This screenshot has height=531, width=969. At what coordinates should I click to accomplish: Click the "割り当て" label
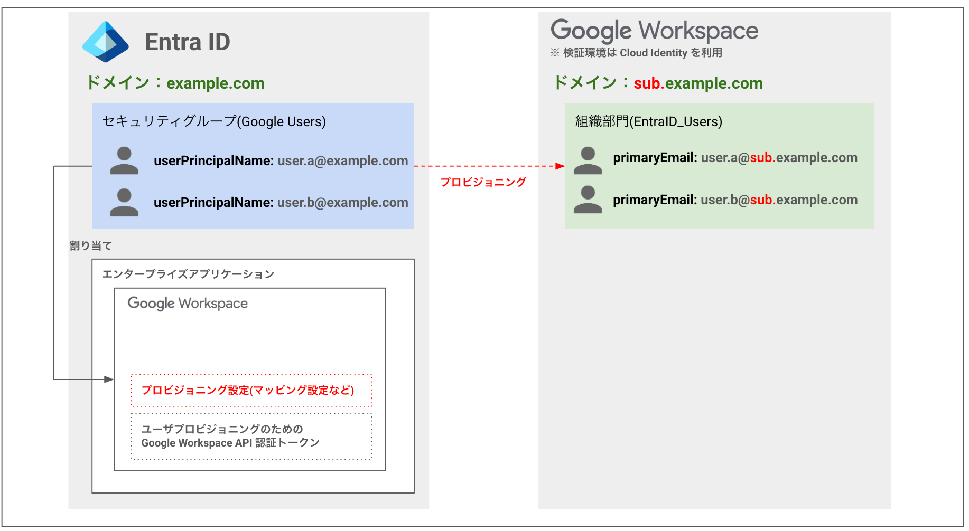(91, 245)
